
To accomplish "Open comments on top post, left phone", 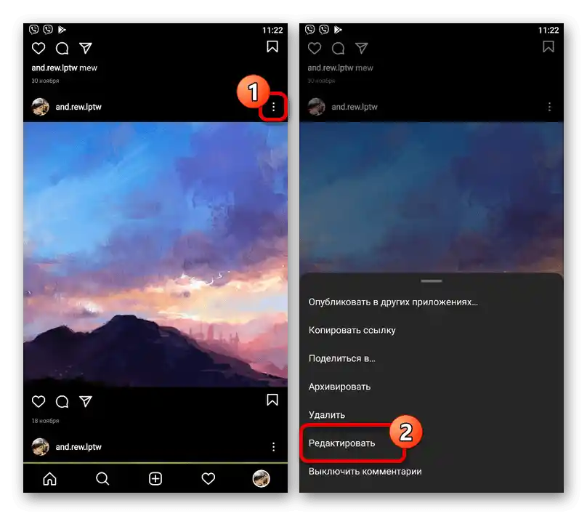I will [62, 48].
